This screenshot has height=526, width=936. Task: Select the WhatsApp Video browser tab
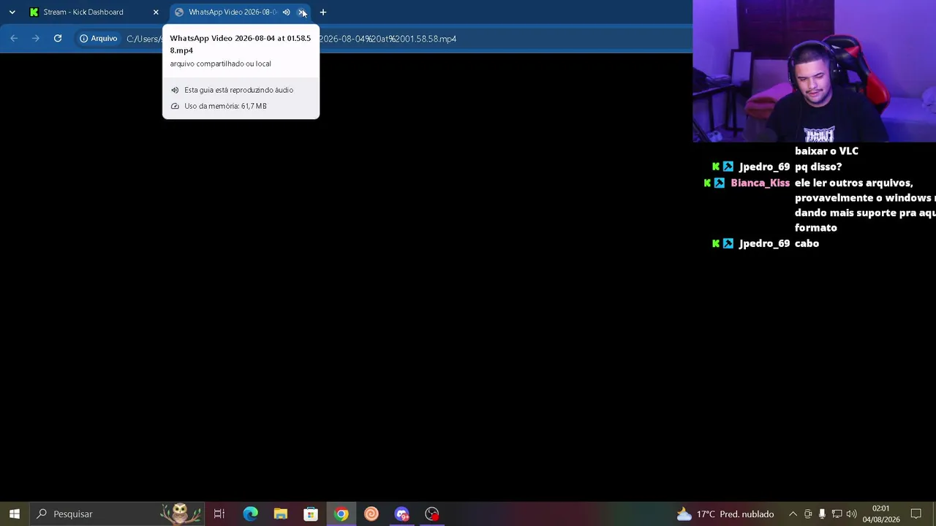(233, 12)
